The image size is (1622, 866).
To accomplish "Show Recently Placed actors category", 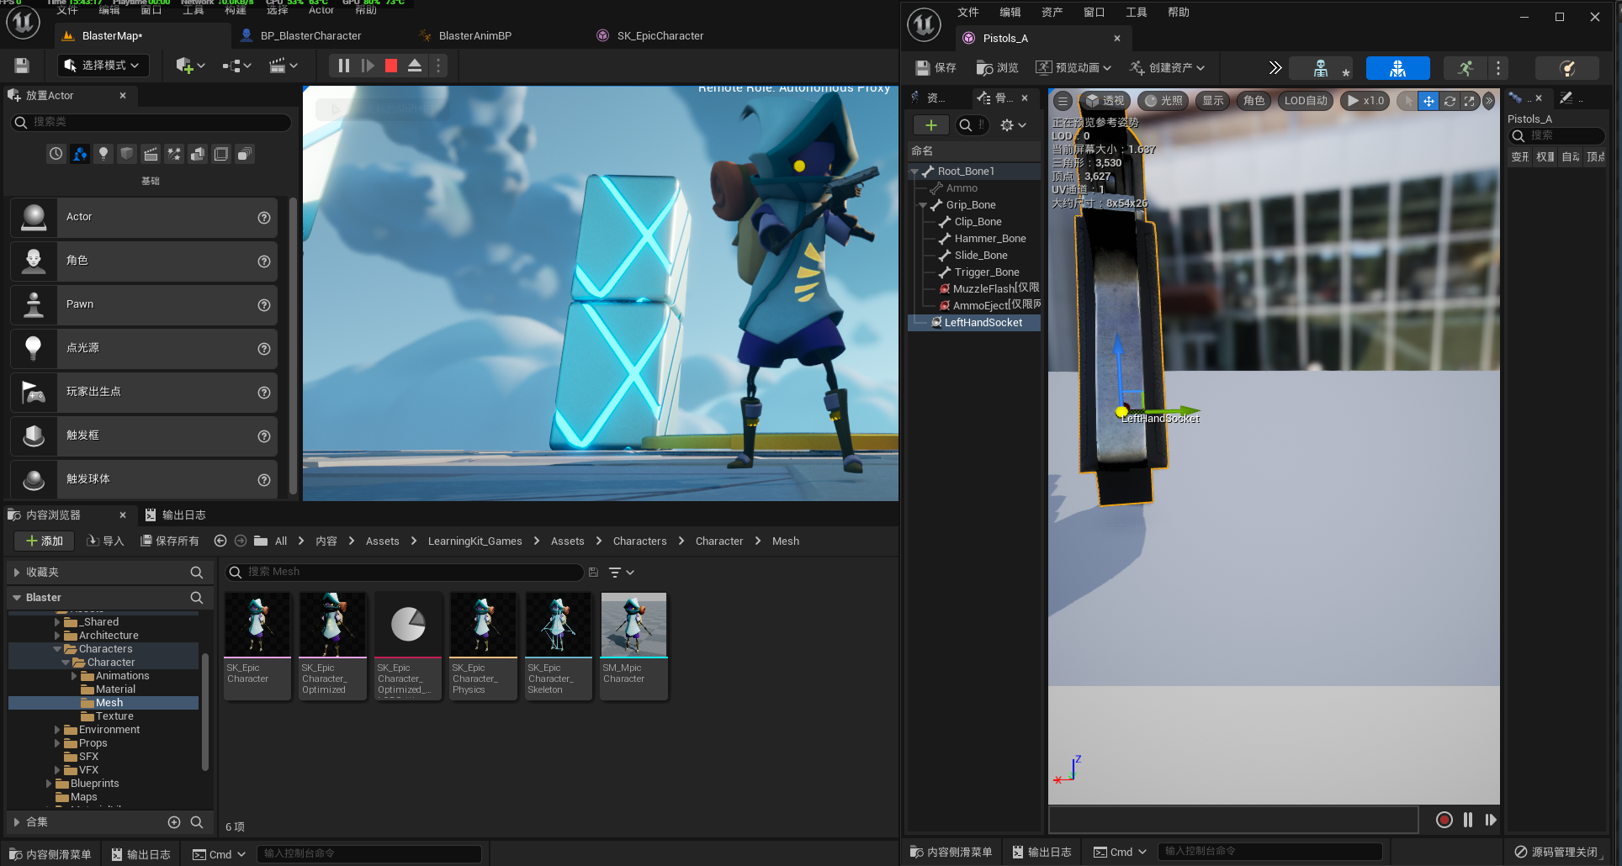I will click(56, 154).
